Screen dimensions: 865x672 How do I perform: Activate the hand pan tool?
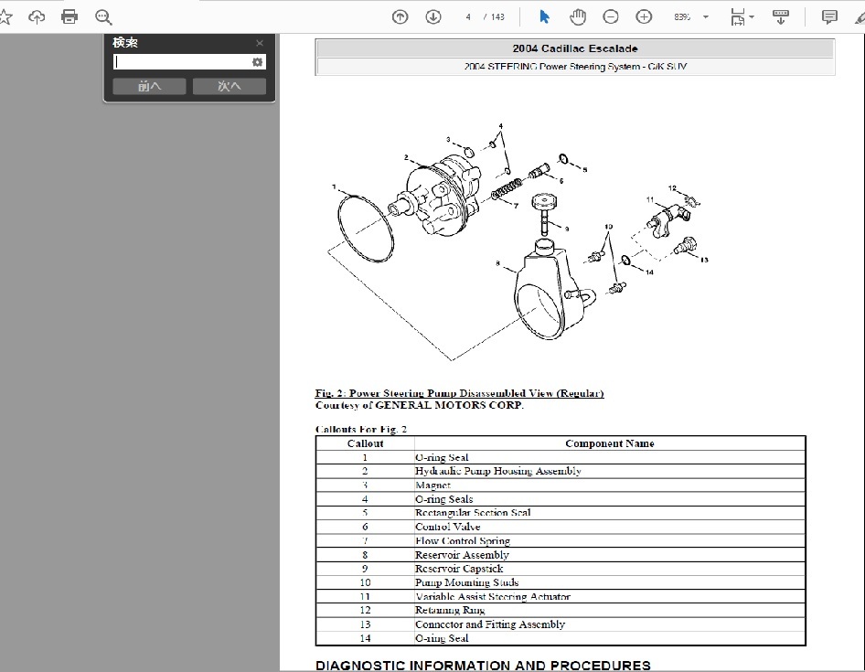coord(578,17)
